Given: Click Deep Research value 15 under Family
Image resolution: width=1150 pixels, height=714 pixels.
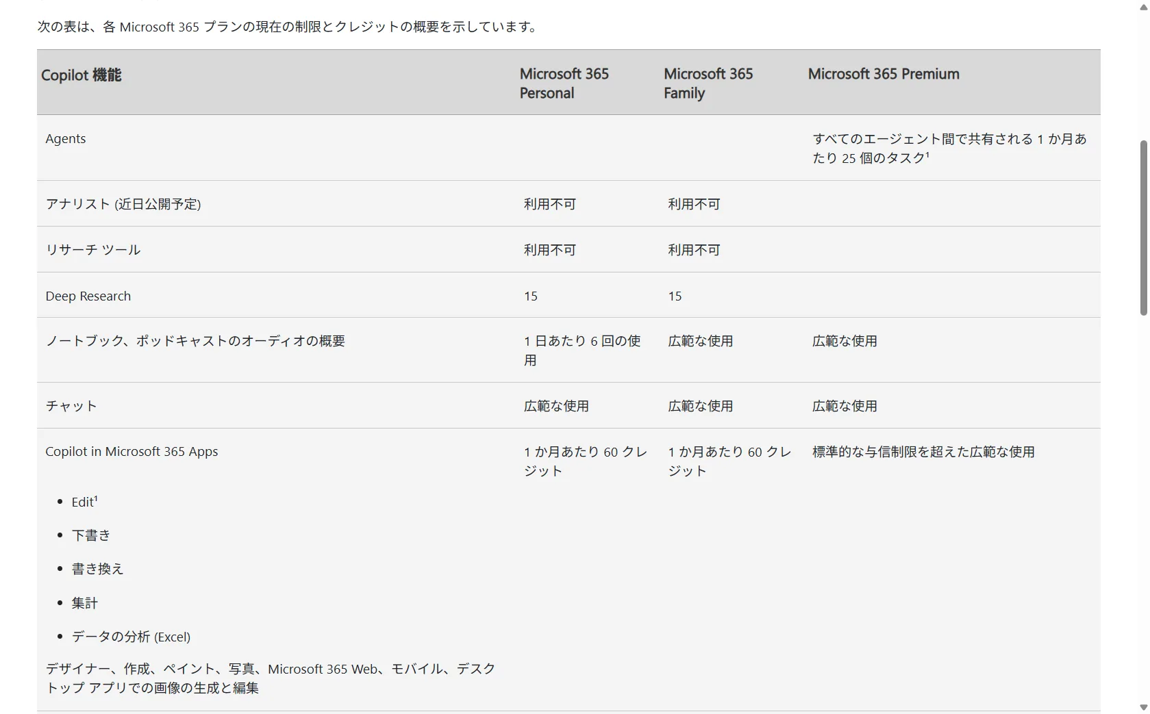Looking at the screenshot, I should [x=675, y=296].
